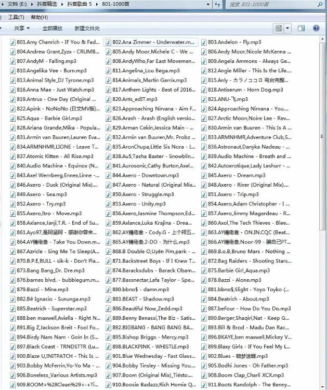Expand breadcrumb arrow after 抖音精选

tap(62, 4)
